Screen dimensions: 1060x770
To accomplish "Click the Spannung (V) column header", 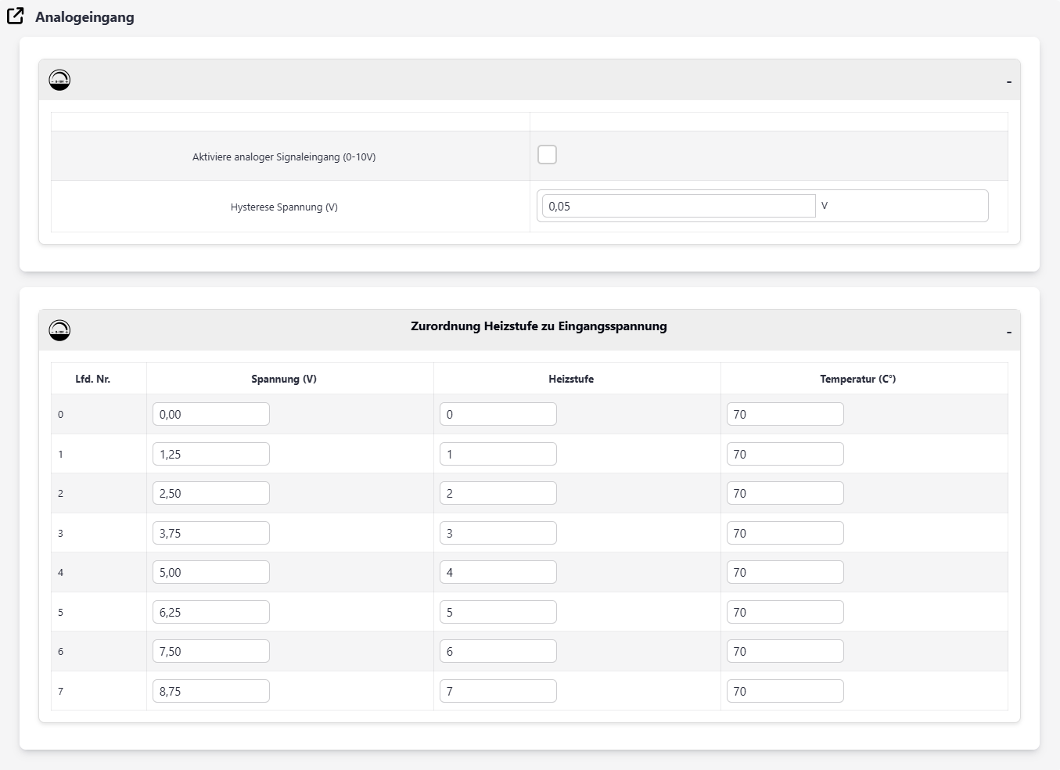I will tap(283, 379).
